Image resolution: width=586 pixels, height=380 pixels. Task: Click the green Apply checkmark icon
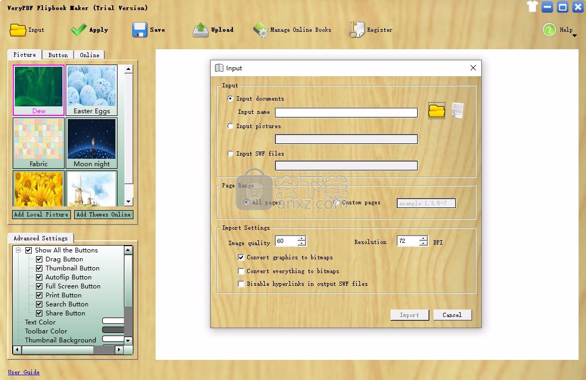[78, 30]
